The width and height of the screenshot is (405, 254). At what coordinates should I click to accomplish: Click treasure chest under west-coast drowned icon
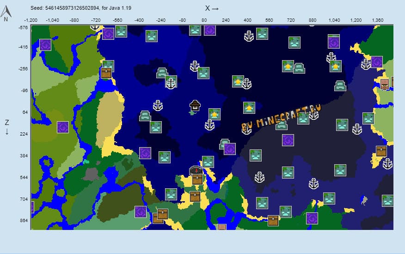(106, 73)
